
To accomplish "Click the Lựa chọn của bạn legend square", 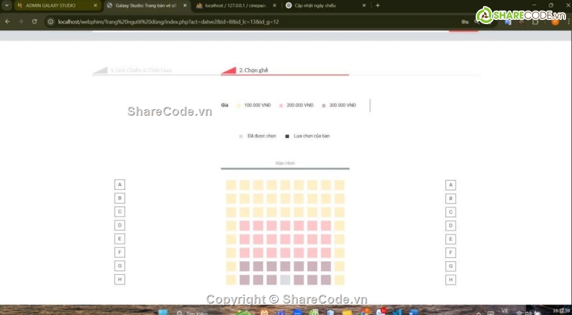I will point(287,136).
